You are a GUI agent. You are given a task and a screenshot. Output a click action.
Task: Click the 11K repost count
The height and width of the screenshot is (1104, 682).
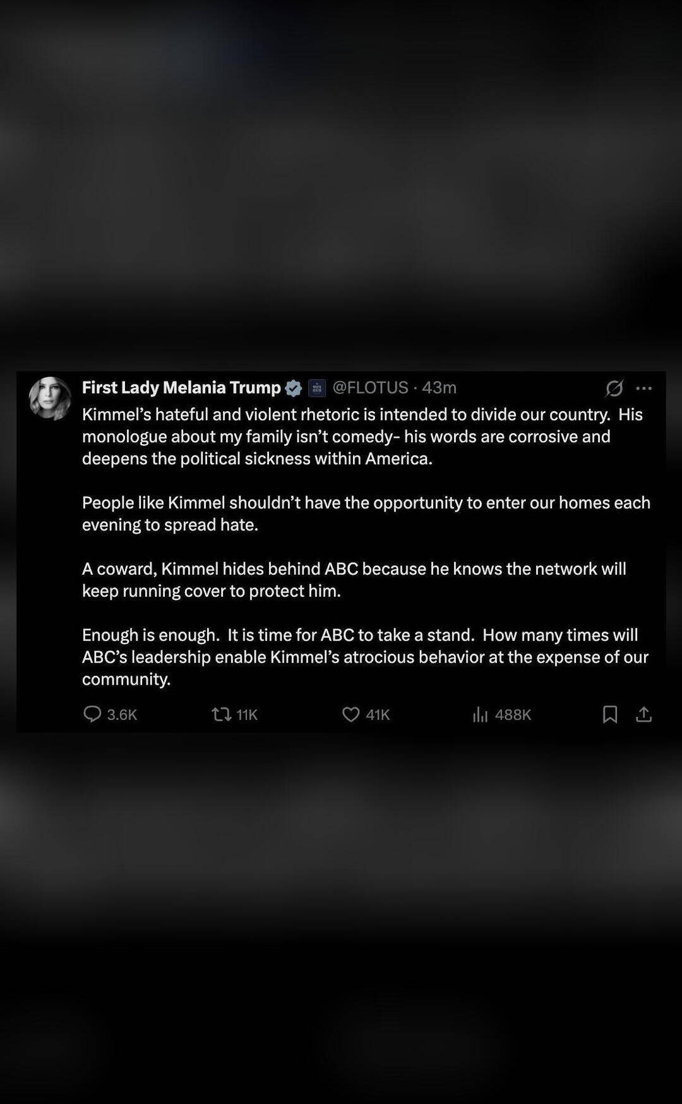click(247, 715)
